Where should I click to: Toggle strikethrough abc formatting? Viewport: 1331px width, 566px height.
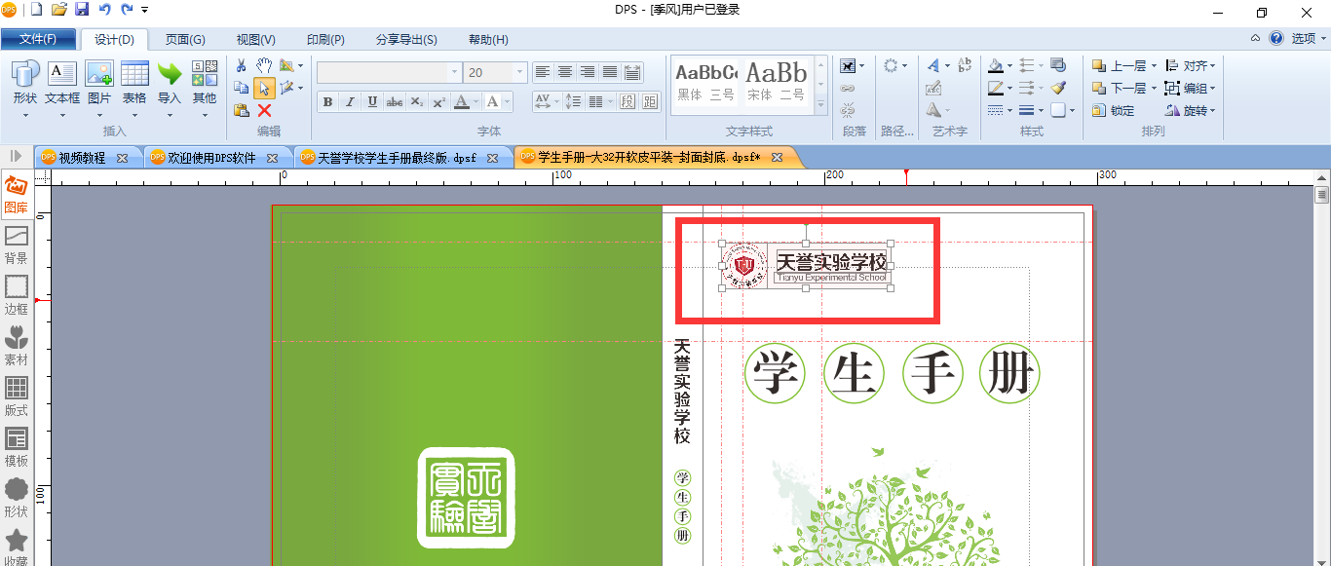(395, 101)
